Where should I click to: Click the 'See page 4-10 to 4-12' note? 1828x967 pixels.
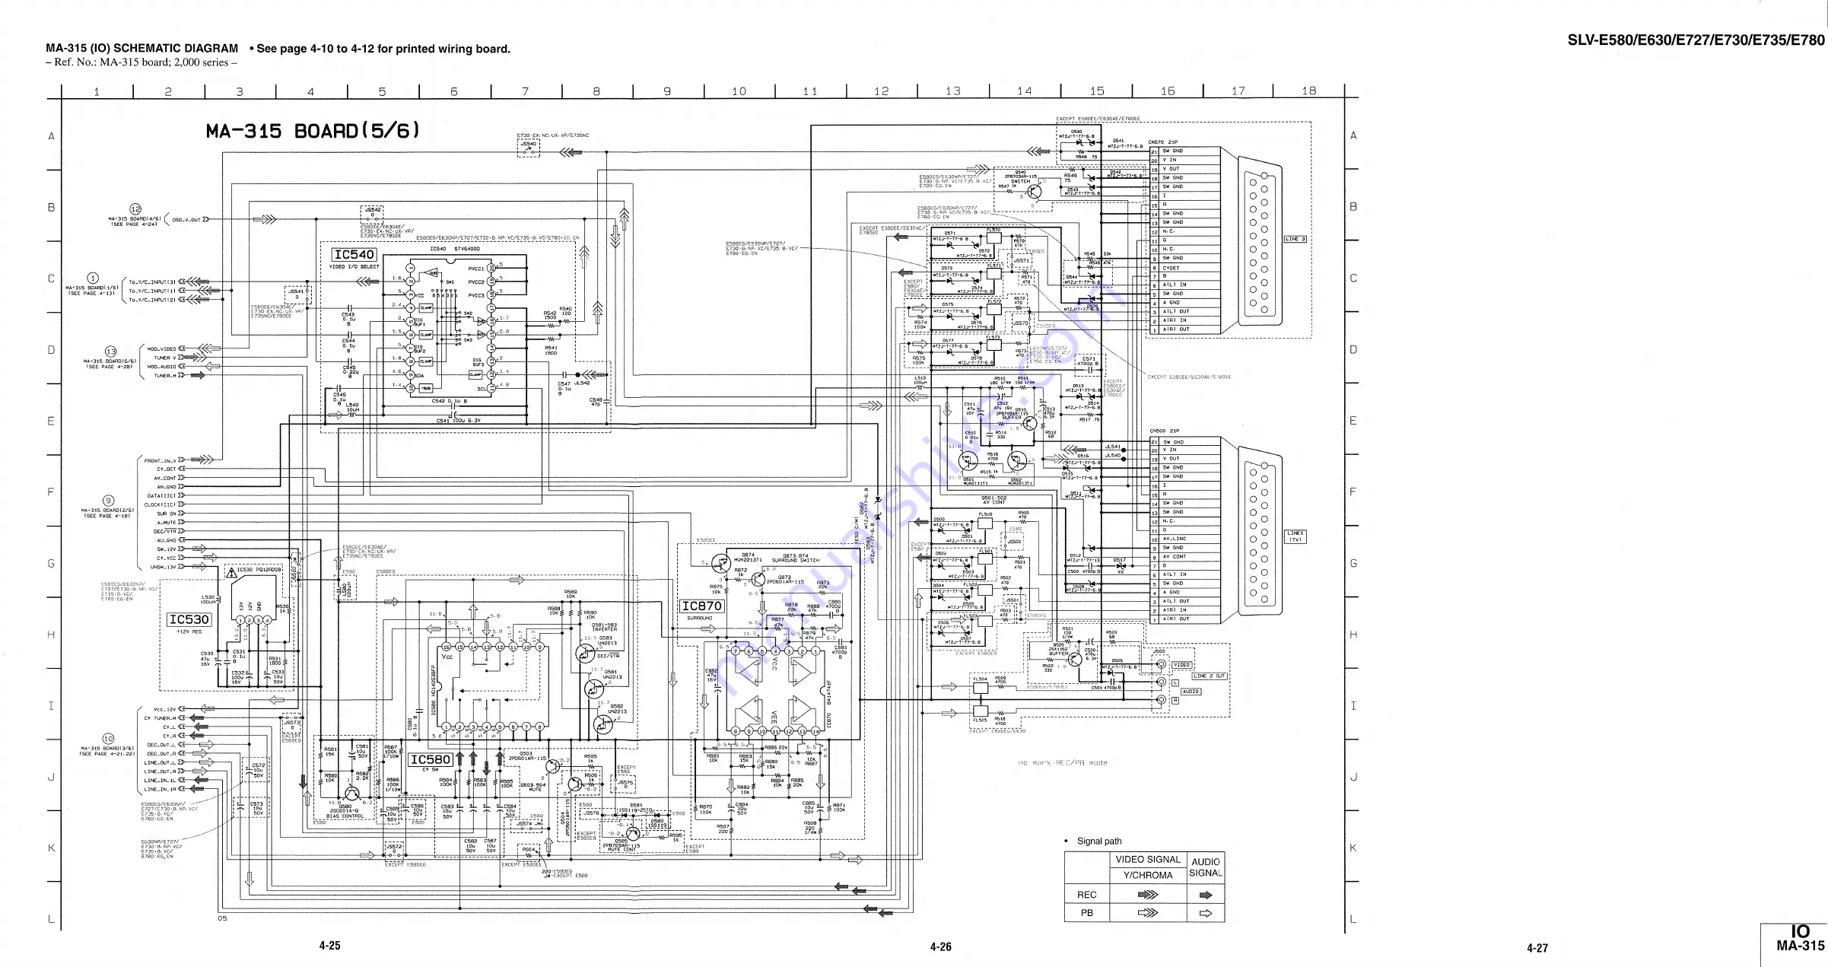[380, 49]
